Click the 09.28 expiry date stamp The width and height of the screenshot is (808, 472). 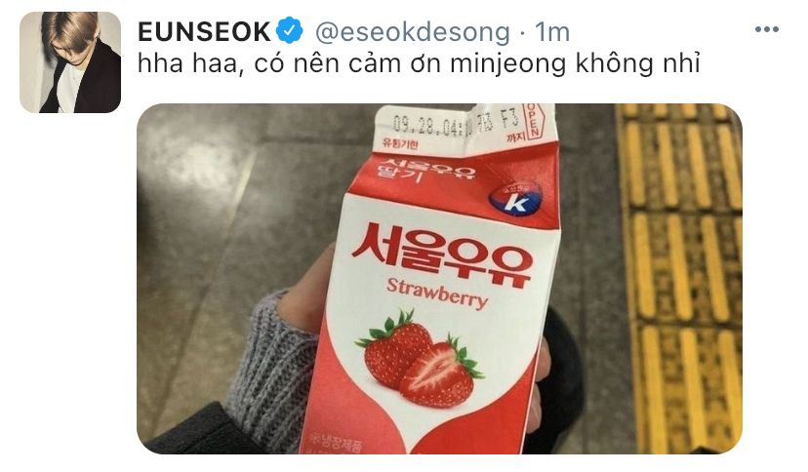[x=432, y=125]
